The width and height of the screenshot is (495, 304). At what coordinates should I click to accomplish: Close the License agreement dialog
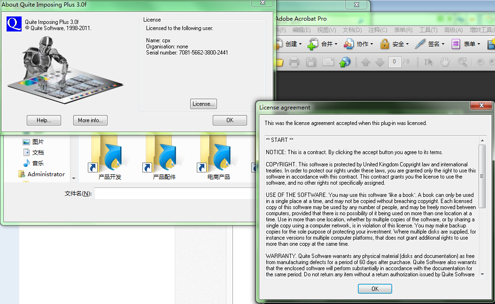(481, 105)
